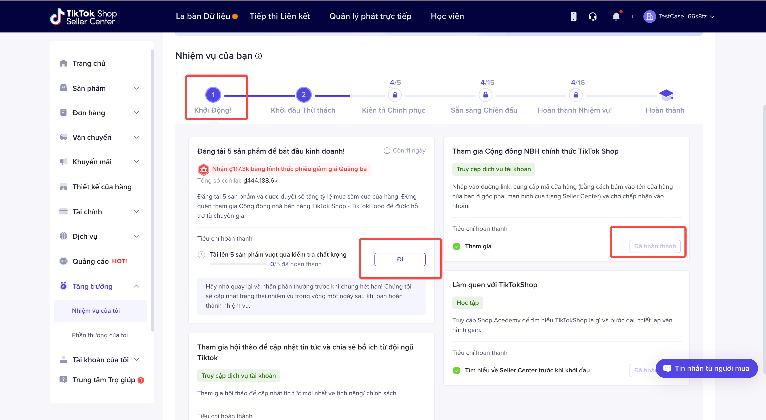Click the lock icon under 4/5
The height and width of the screenshot is (420, 766).
click(x=395, y=95)
